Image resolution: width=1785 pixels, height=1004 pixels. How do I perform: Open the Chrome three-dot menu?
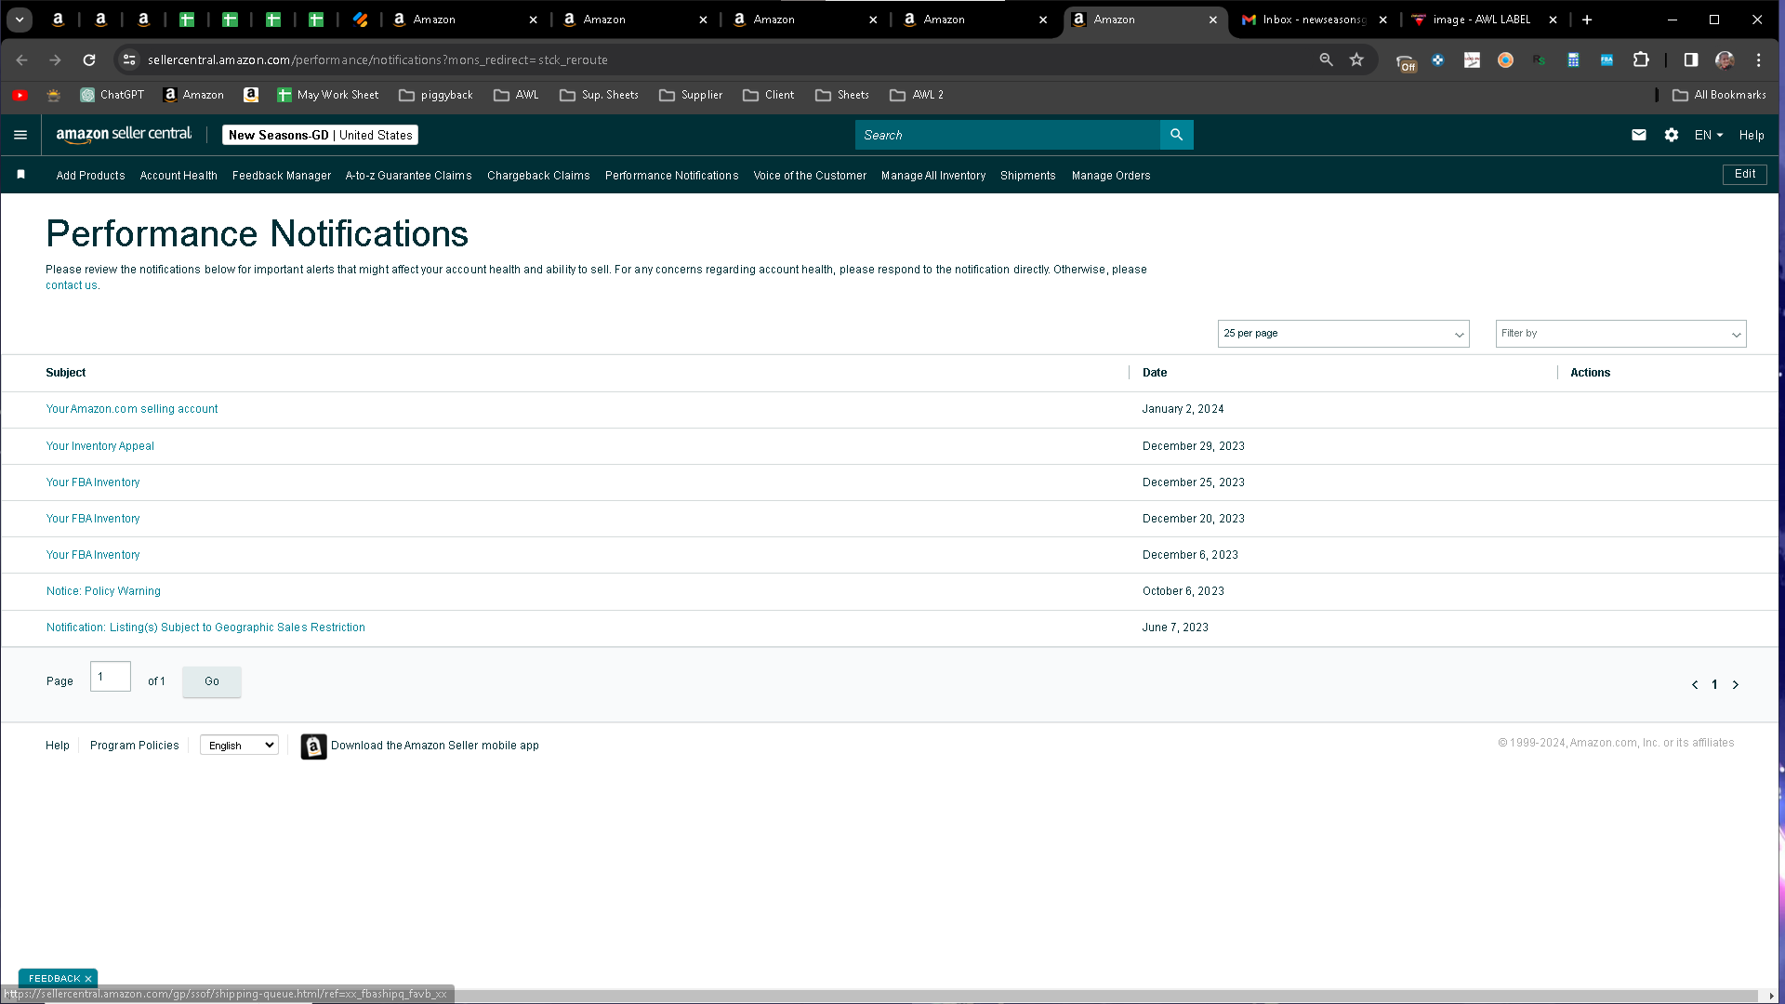tap(1758, 59)
